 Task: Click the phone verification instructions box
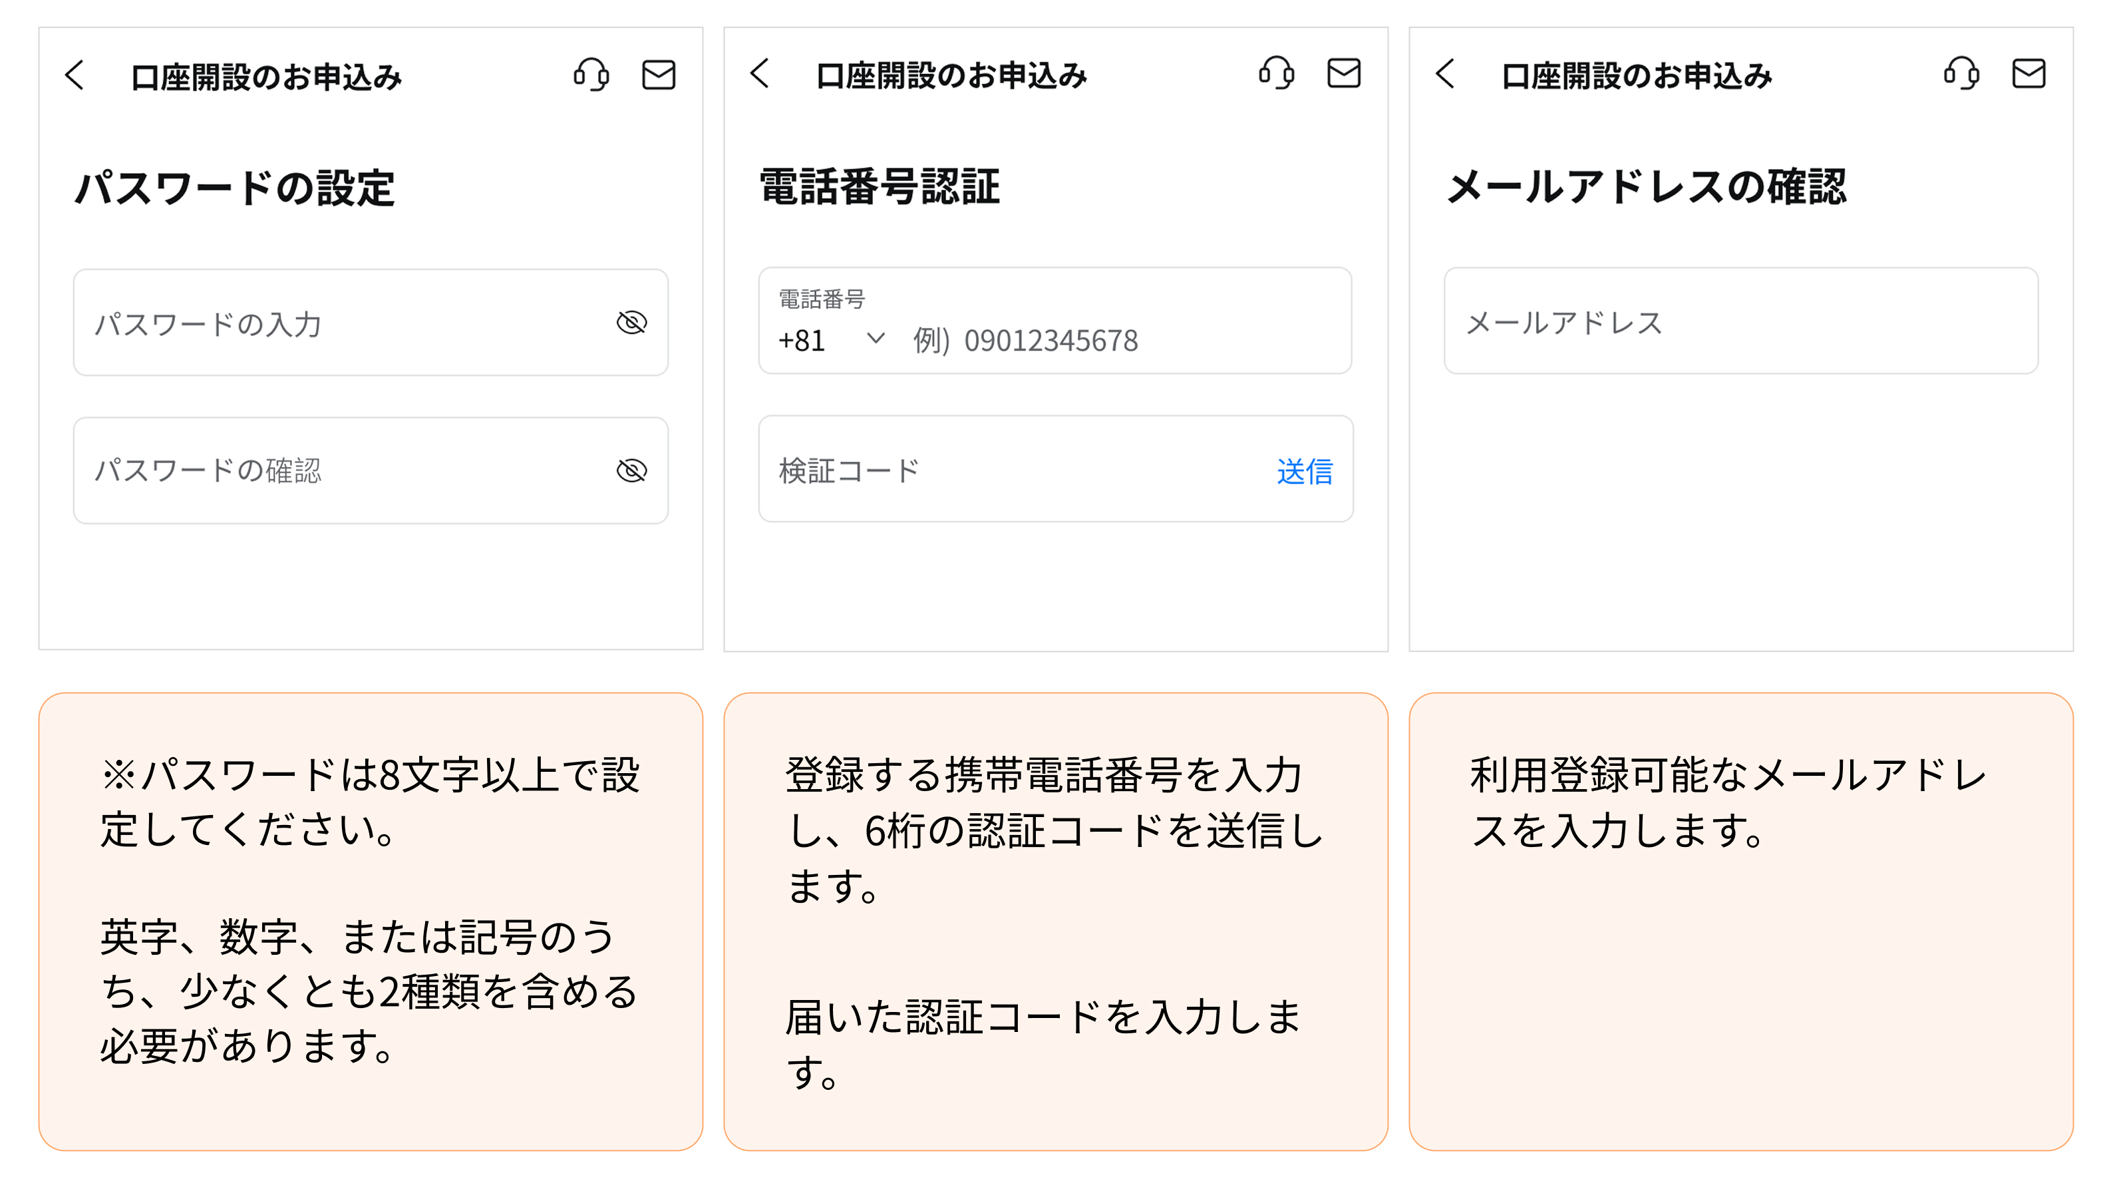(1055, 921)
